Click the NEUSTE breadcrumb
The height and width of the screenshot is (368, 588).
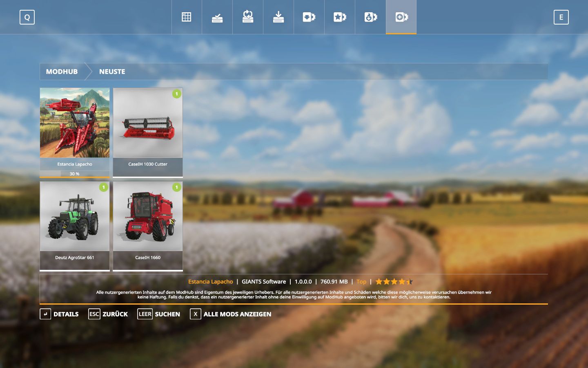(112, 72)
